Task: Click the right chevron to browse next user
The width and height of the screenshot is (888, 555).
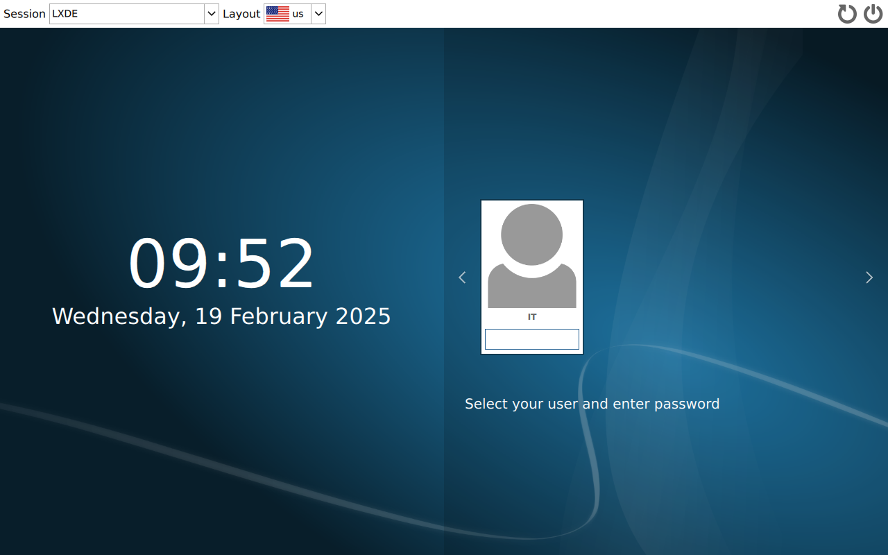Action: coord(869,277)
